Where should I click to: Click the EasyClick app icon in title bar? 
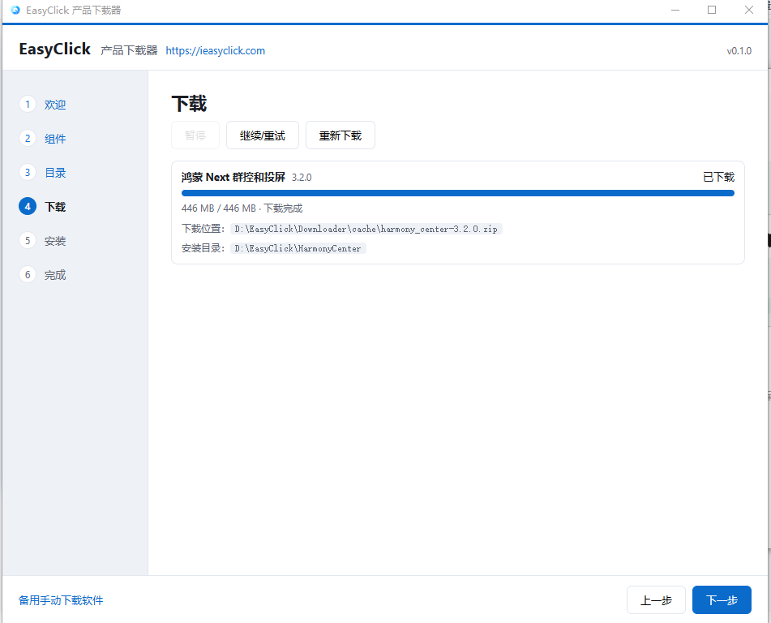[x=15, y=10]
